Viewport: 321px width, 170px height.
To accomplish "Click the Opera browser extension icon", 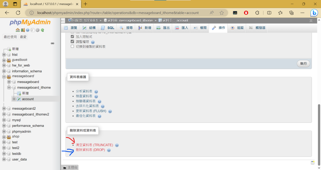I will 246,12.
